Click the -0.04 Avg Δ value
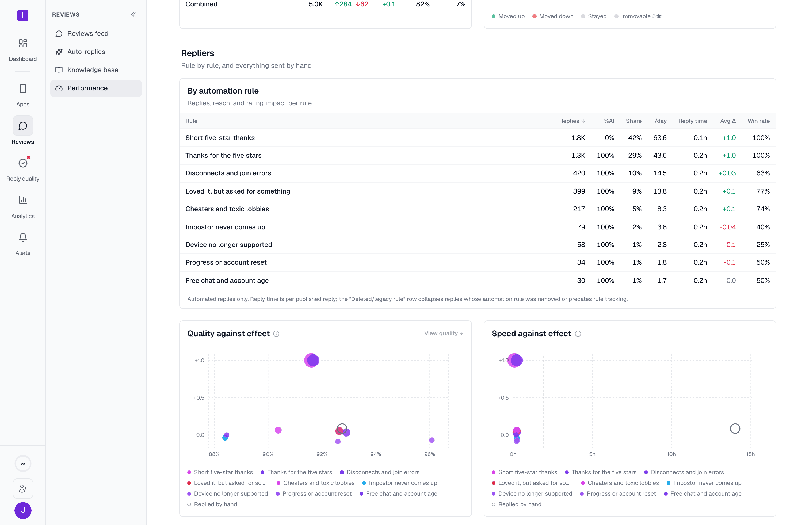Image resolution: width=809 pixels, height=525 pixels. tap(727, 227)
